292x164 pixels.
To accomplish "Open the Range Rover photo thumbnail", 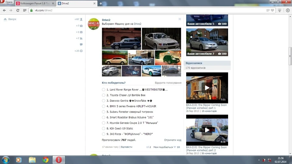I will pyautogui.click(x=121, y=39).
